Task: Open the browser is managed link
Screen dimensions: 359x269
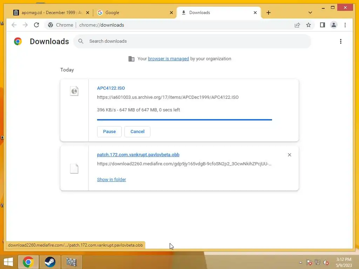Action: pyautogui.click(x=168, y=59)
